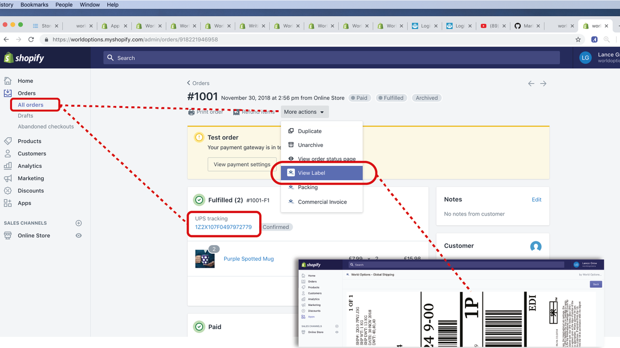Click the Archived status badge
This screenshot has height=348, width=620.
[427, 98]
